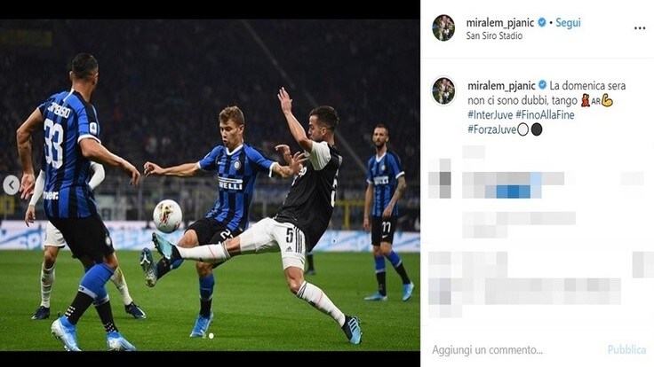654x367 pixels.
Task: Click the dancer emoji after 'tango'
Action: coord(586,100)
